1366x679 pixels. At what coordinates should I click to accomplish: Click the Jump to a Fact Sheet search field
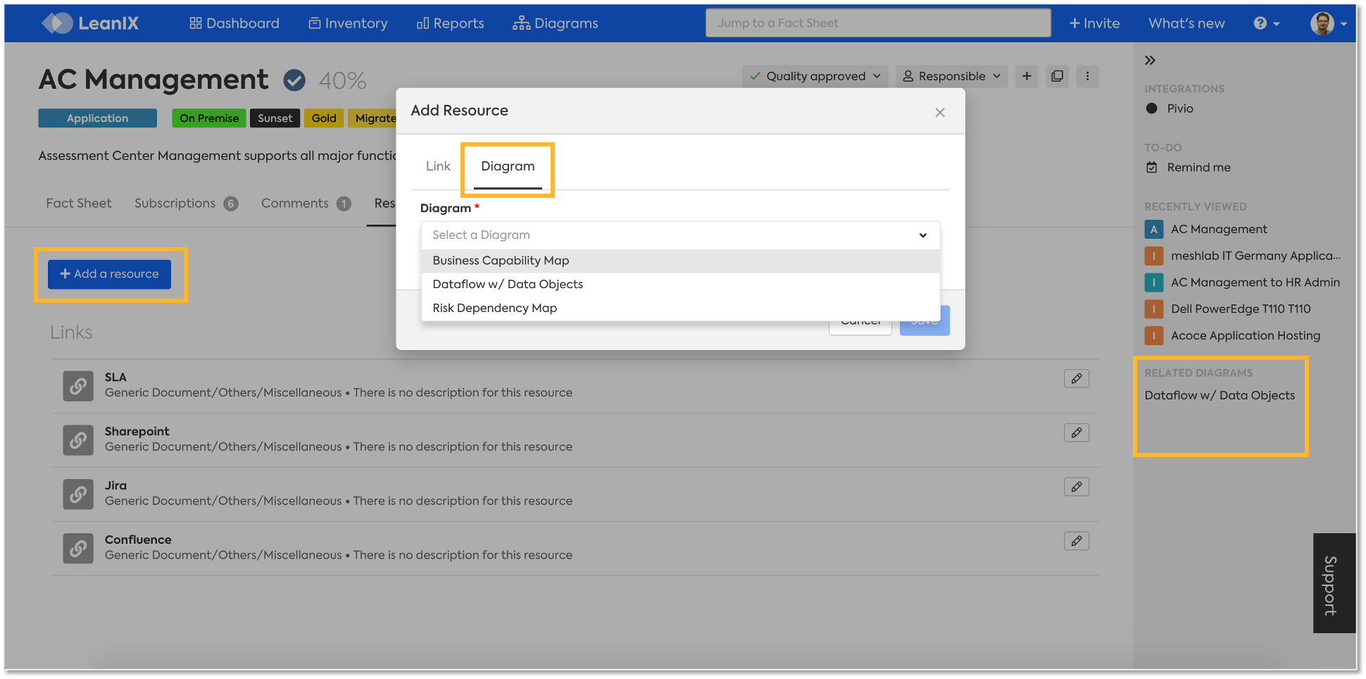(878, 23)
